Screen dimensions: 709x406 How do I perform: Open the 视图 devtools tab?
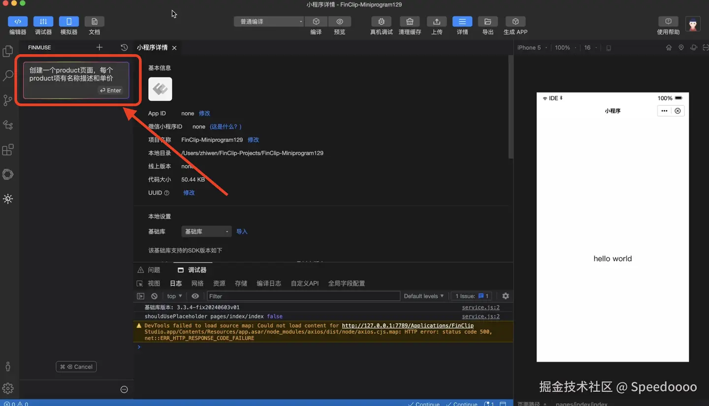[x=154, y=283]
